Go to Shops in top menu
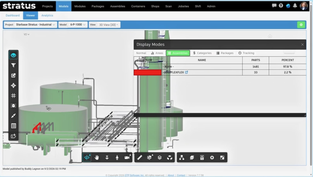 point(155,6)
